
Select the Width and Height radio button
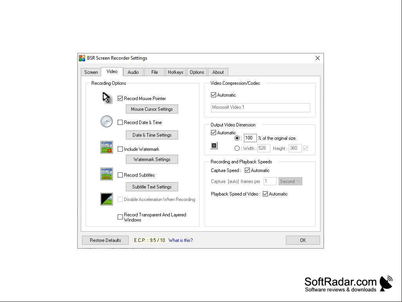pyautogui.click(x=237, y=148)
